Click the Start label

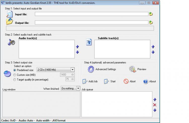pos(113,81)
